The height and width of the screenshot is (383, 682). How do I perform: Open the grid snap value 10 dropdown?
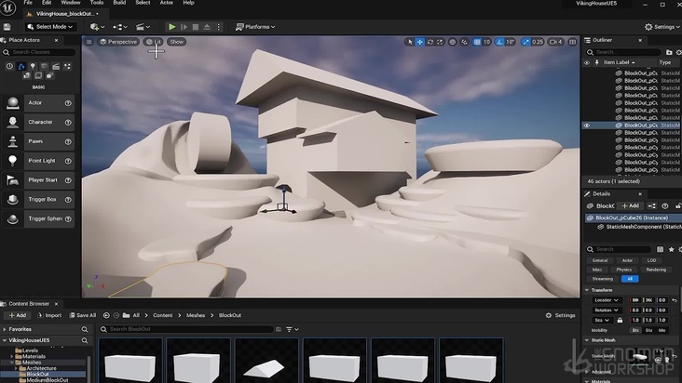click(x=486, y=42)
